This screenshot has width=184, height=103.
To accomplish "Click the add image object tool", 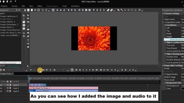I will 24,22.
